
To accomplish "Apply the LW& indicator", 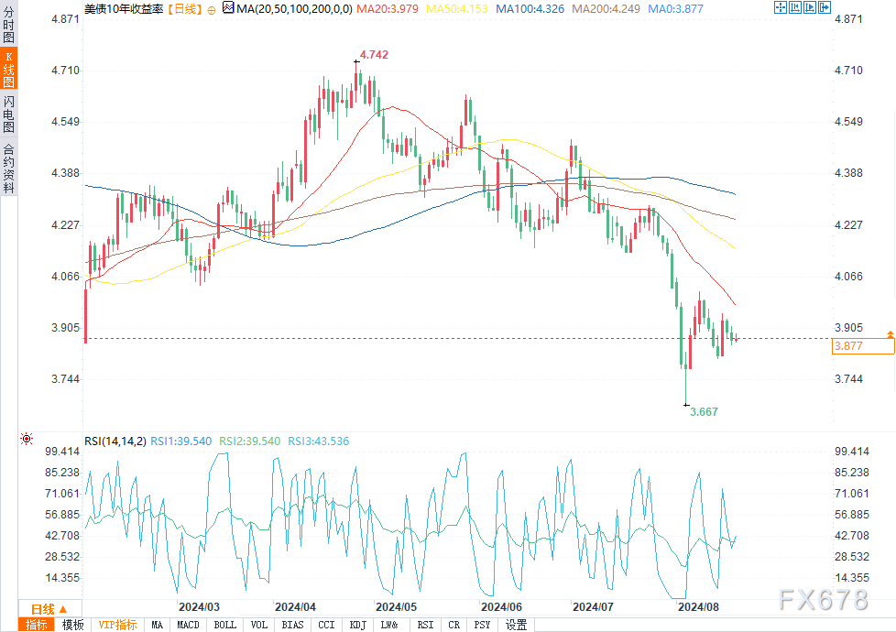I will pyautogui.click(x=389, y=626).
